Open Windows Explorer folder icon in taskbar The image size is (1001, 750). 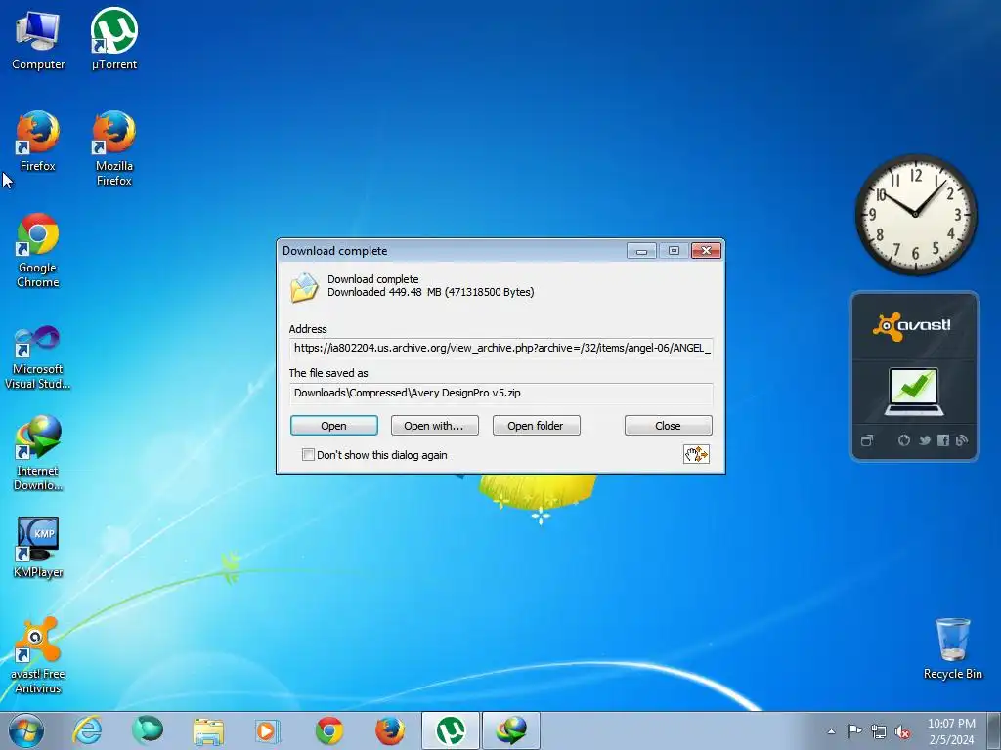208,730
